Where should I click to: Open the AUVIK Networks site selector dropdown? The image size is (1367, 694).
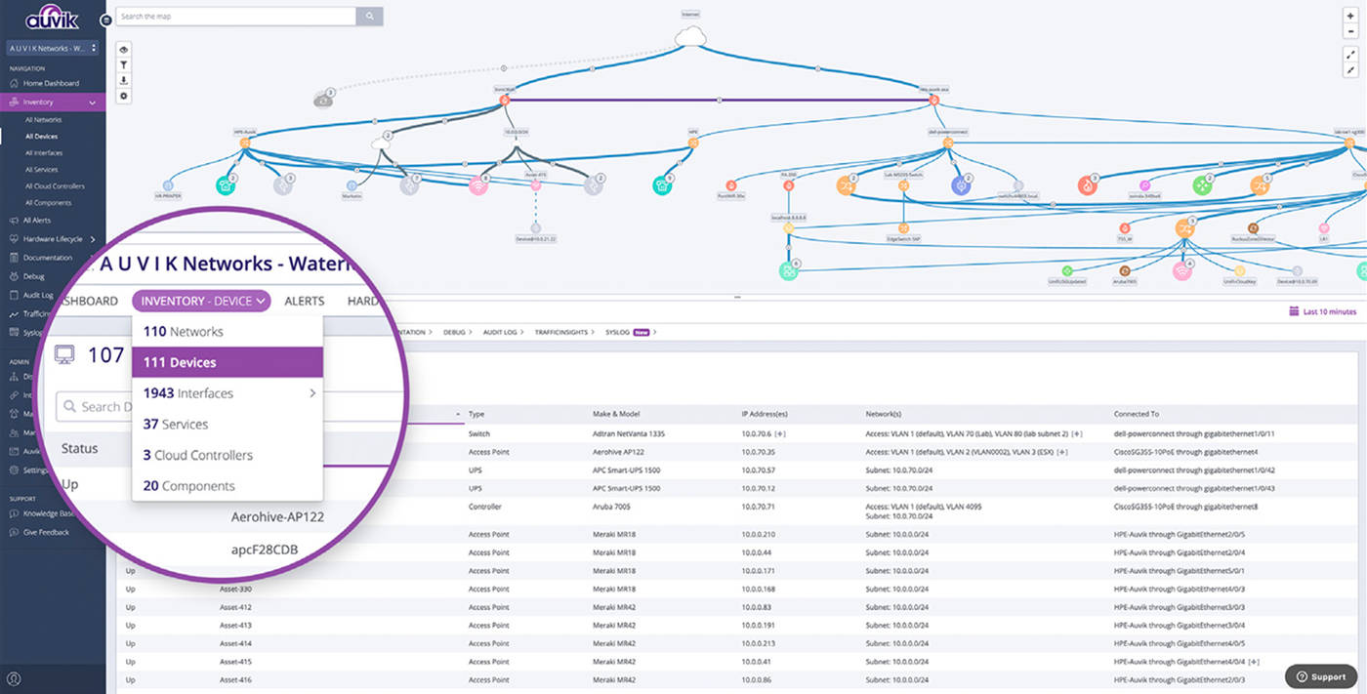pyautogui.click(x=53, y=48)
